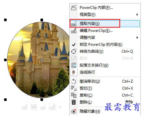Click fit-contents icon in floating toolbar

[34, 107]
